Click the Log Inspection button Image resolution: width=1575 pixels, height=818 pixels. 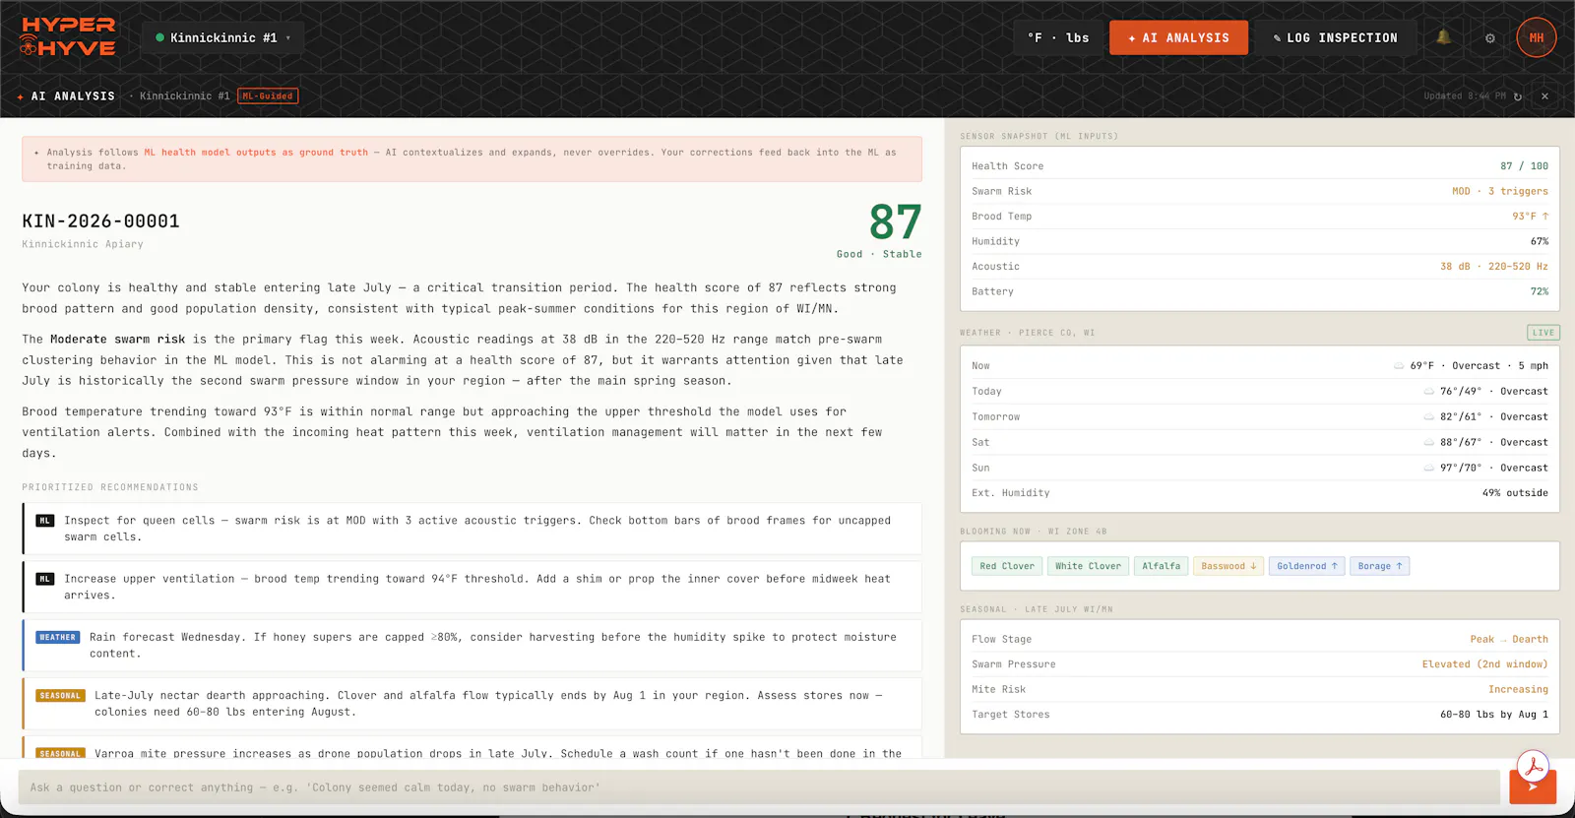[x=1336, y=37]
